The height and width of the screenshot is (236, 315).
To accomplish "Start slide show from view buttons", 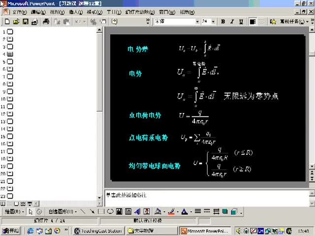I will pos(30,204).
